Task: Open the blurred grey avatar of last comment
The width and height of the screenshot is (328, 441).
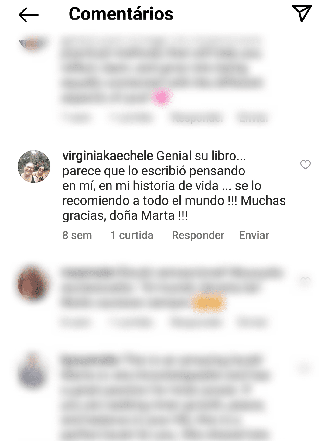Action: point(32,370)
